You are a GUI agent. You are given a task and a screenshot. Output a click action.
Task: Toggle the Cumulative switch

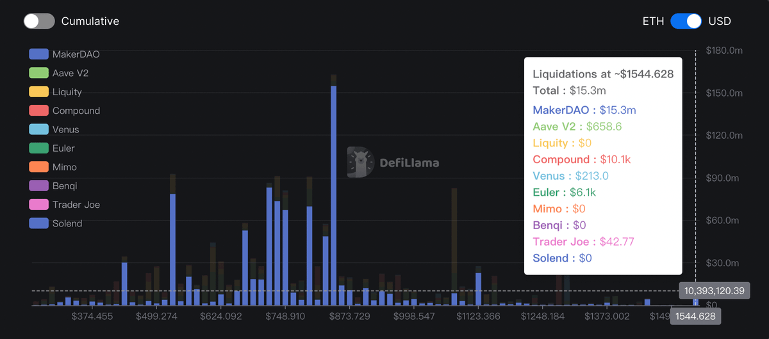click(38, 21)
